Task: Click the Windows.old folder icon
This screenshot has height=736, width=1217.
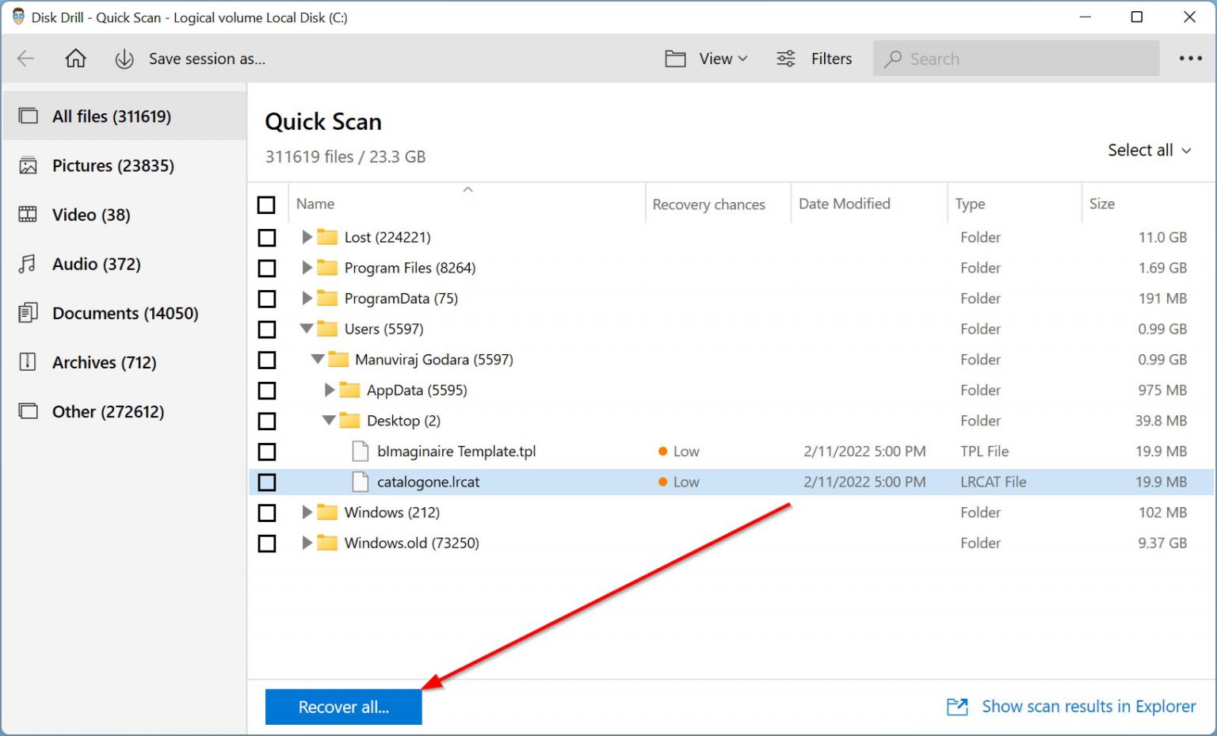Action: click(x=327, y=543)
